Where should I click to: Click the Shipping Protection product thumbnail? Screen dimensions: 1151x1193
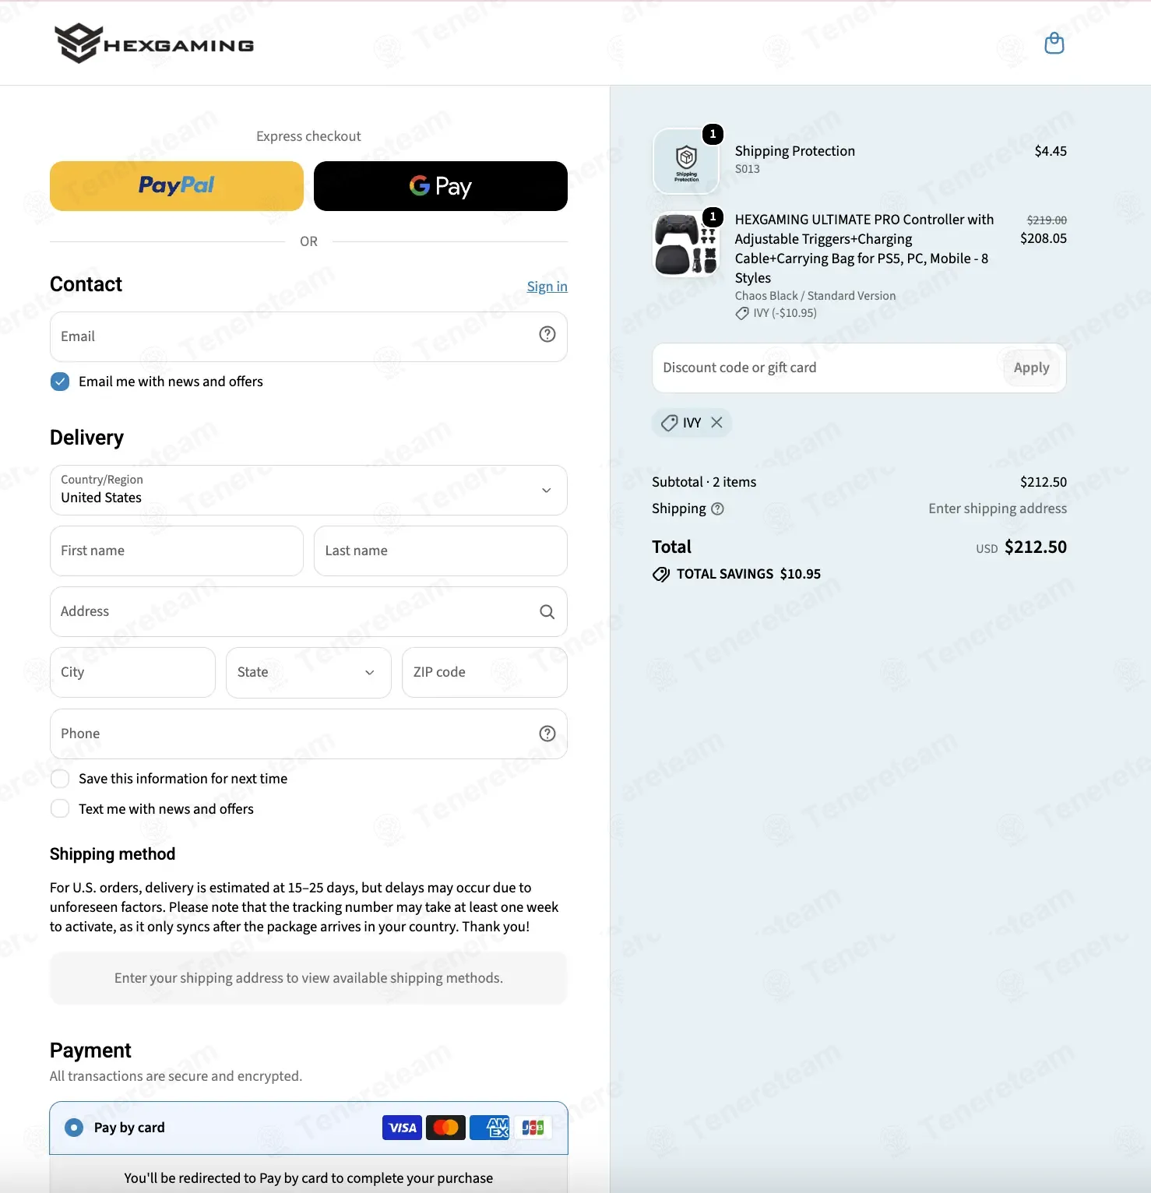tap(686, 161)
